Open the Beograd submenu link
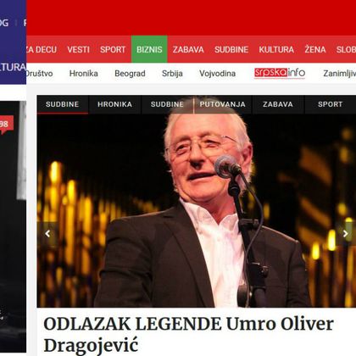Viewport: 356px width, 356px height. 130,74
